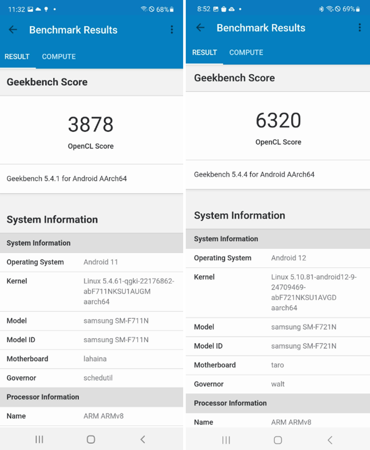This screenshot has width=370, height=450.
Task: Tap recent apps button on left screen
Action: coord(39,439)
